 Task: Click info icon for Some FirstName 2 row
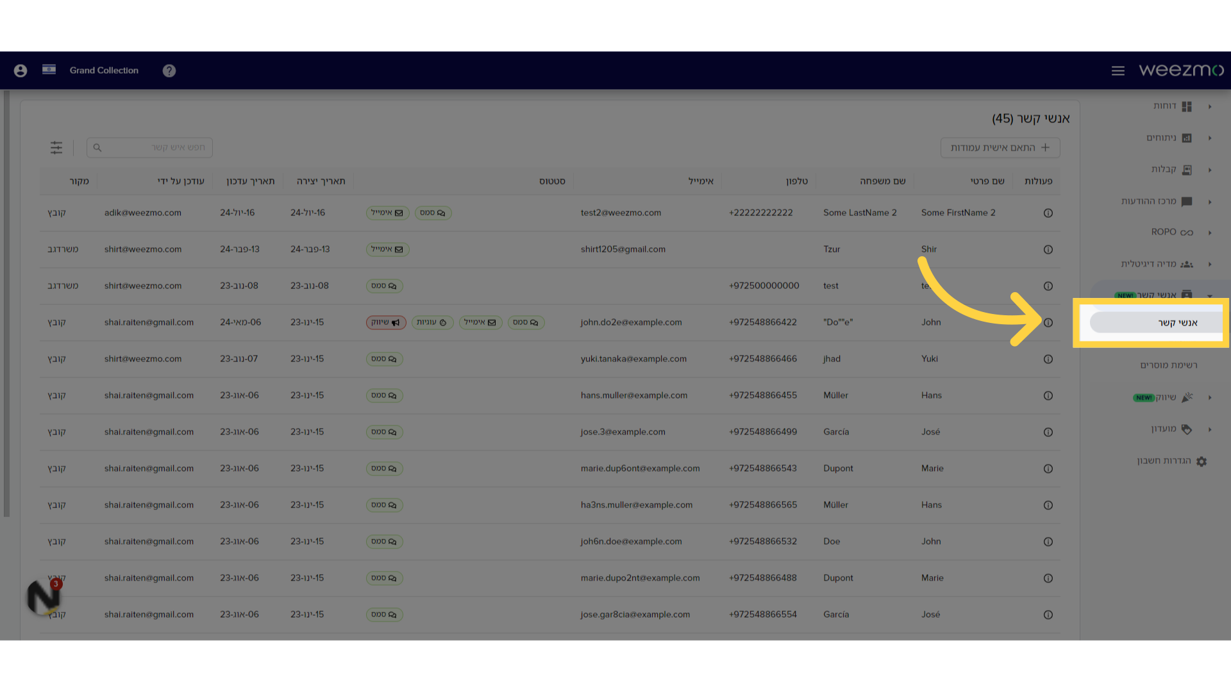[x=1048, y=213]
